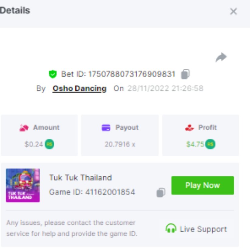Viewport: 250px width, 252px height.
Task: Close the Details dialog
Action: pyautogui.click(x=233, y=12)
